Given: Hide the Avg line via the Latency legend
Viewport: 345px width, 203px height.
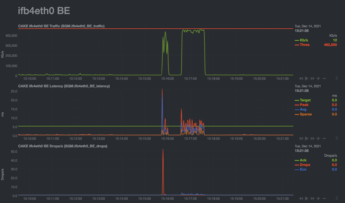Looking at the screenshot, I should click(x=303, y=109).
